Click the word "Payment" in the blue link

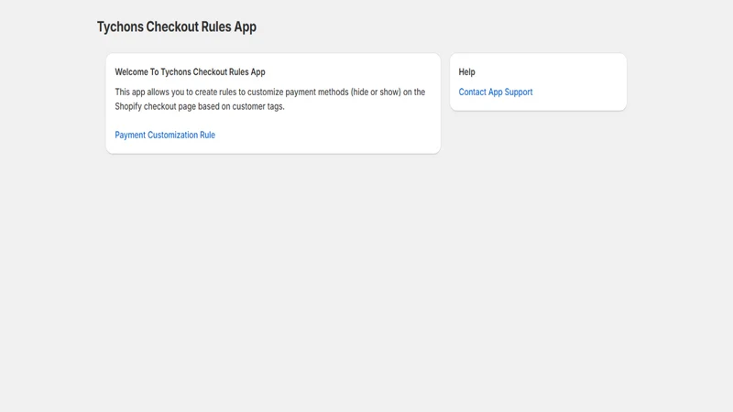pyautogui.click(x=130, y=135)
